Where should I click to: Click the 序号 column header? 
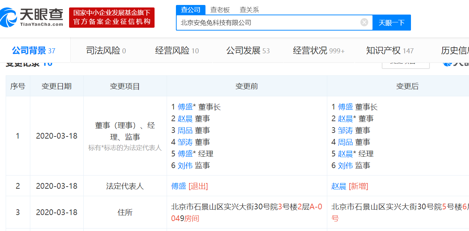coord(18,86)
